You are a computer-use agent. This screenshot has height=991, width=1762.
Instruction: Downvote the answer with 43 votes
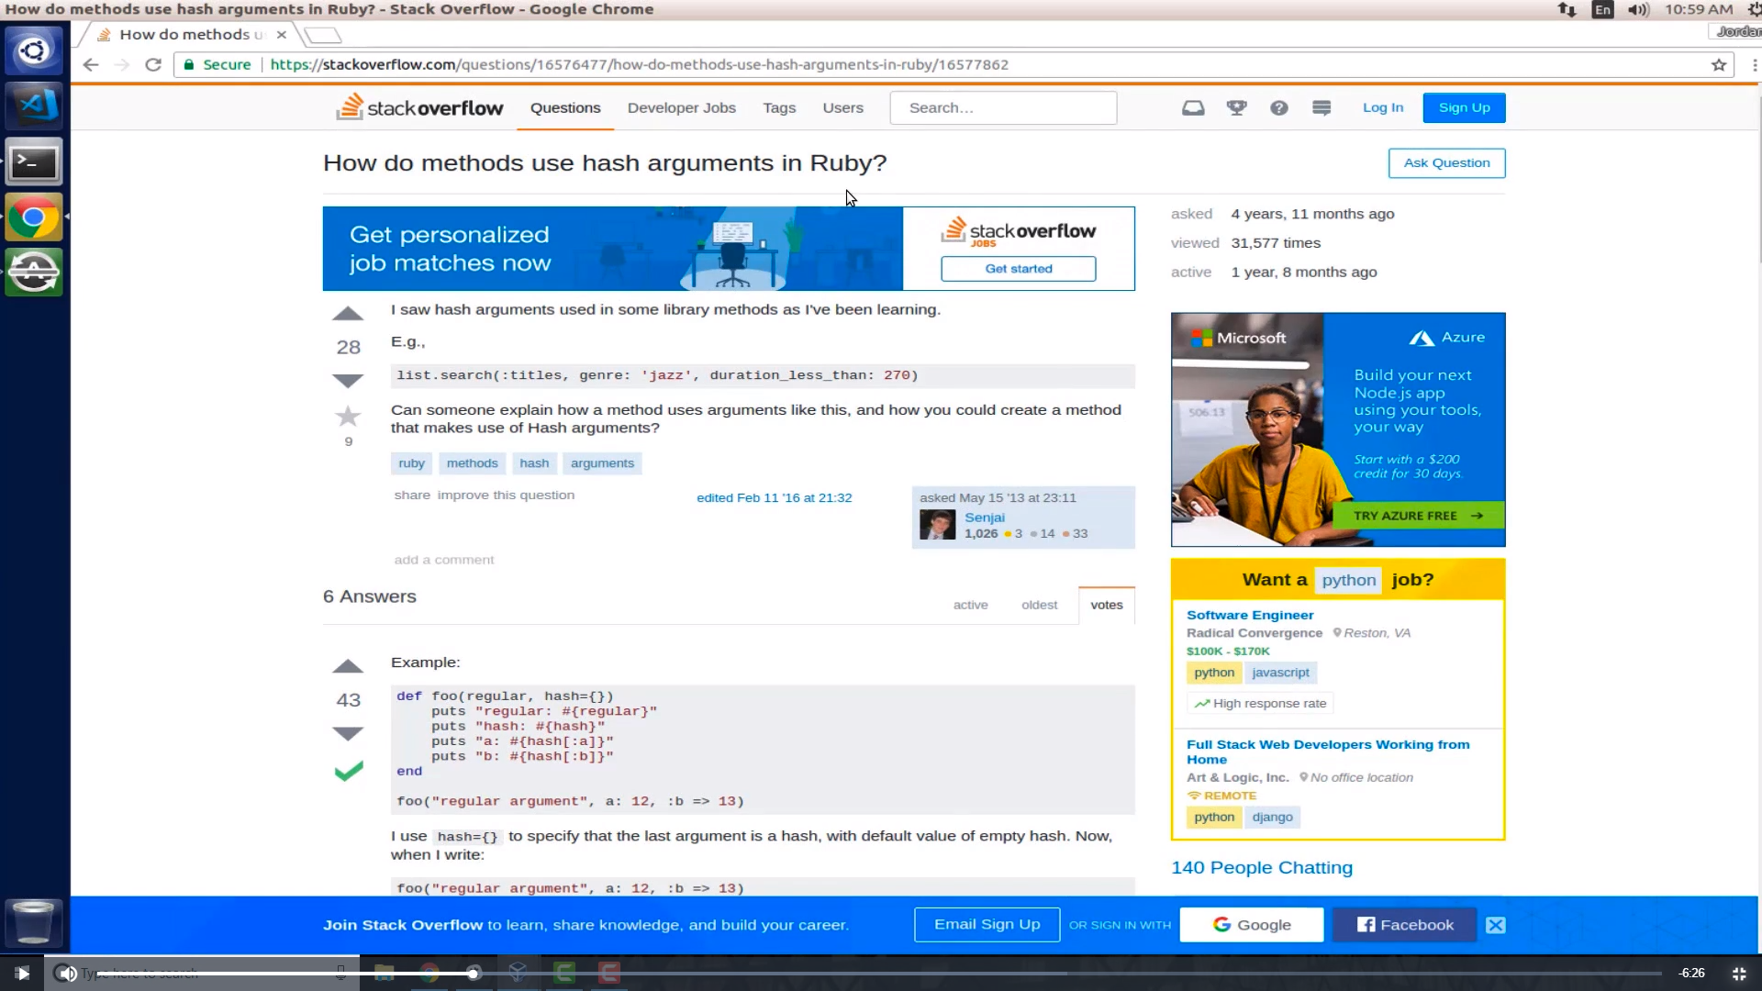tap(348, 733)
